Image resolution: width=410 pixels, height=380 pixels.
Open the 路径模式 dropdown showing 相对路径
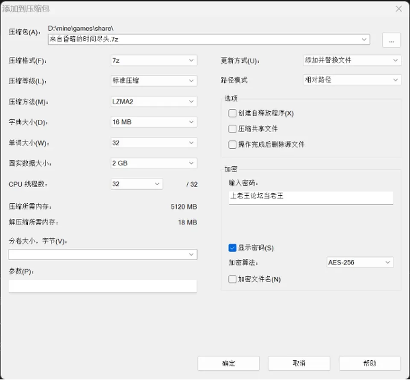pyautogui.click(x=352, y=80)
